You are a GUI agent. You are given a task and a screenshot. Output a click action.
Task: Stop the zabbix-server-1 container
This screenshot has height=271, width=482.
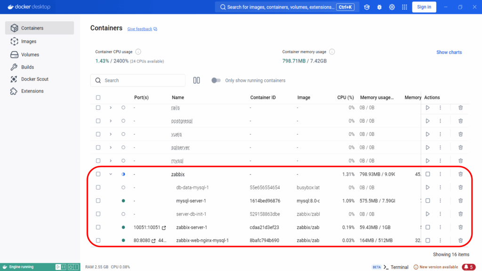(427, 227)
